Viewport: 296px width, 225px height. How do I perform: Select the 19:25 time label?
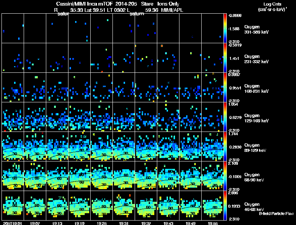pos(102,223)
